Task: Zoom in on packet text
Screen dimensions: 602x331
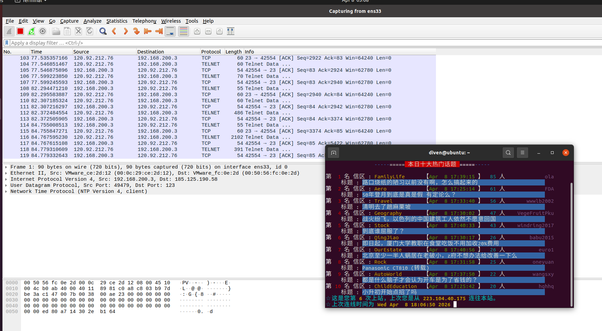Action: click(197, 31)
